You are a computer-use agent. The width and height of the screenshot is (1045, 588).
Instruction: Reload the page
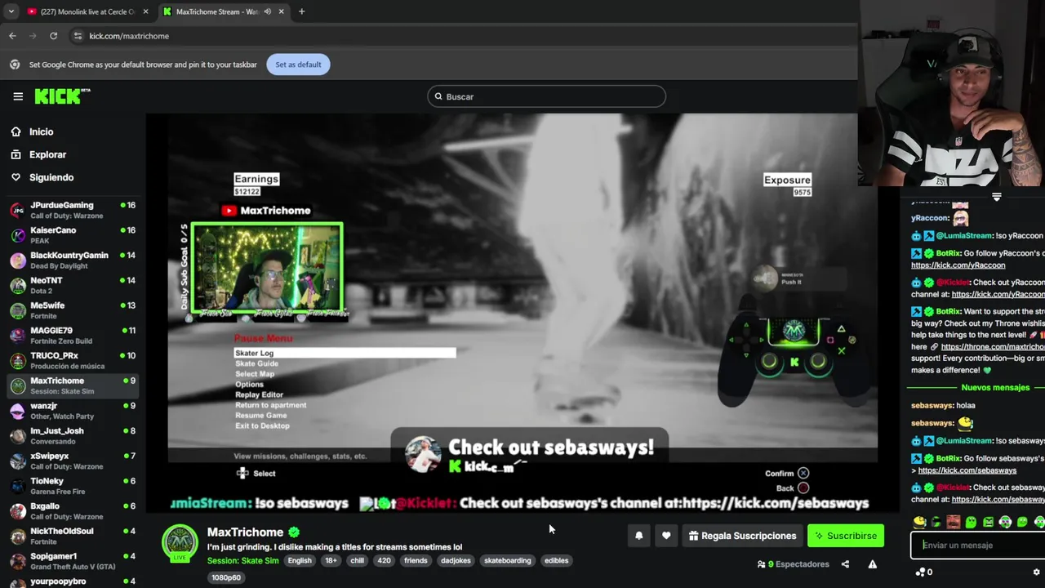click(x=53, y=36)
